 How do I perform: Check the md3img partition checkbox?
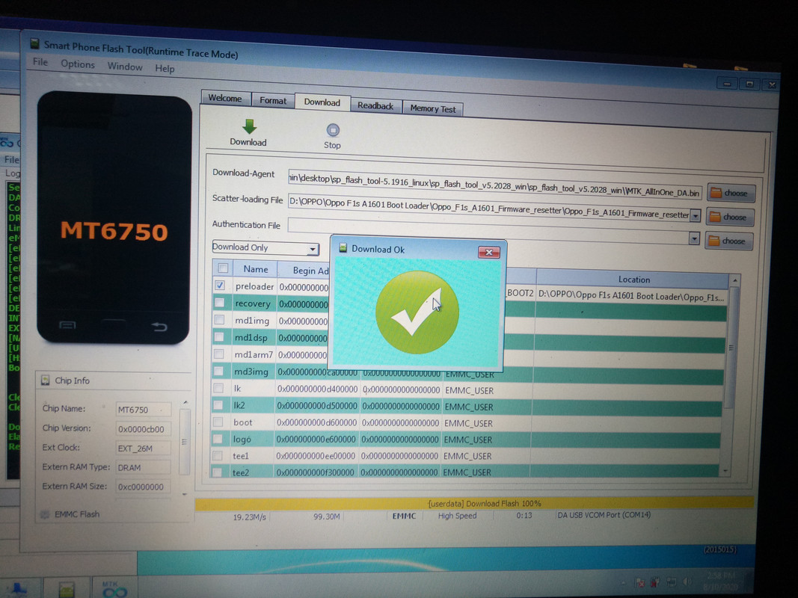pos(219,372)
